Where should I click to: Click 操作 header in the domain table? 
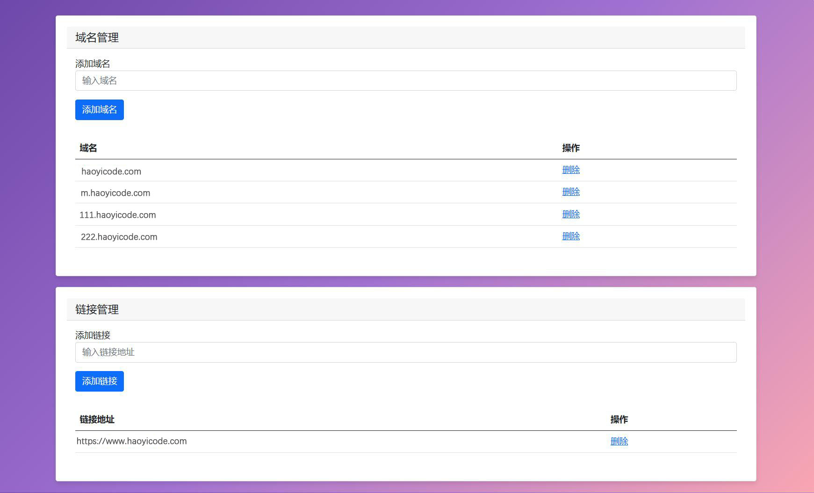[570, 148]
